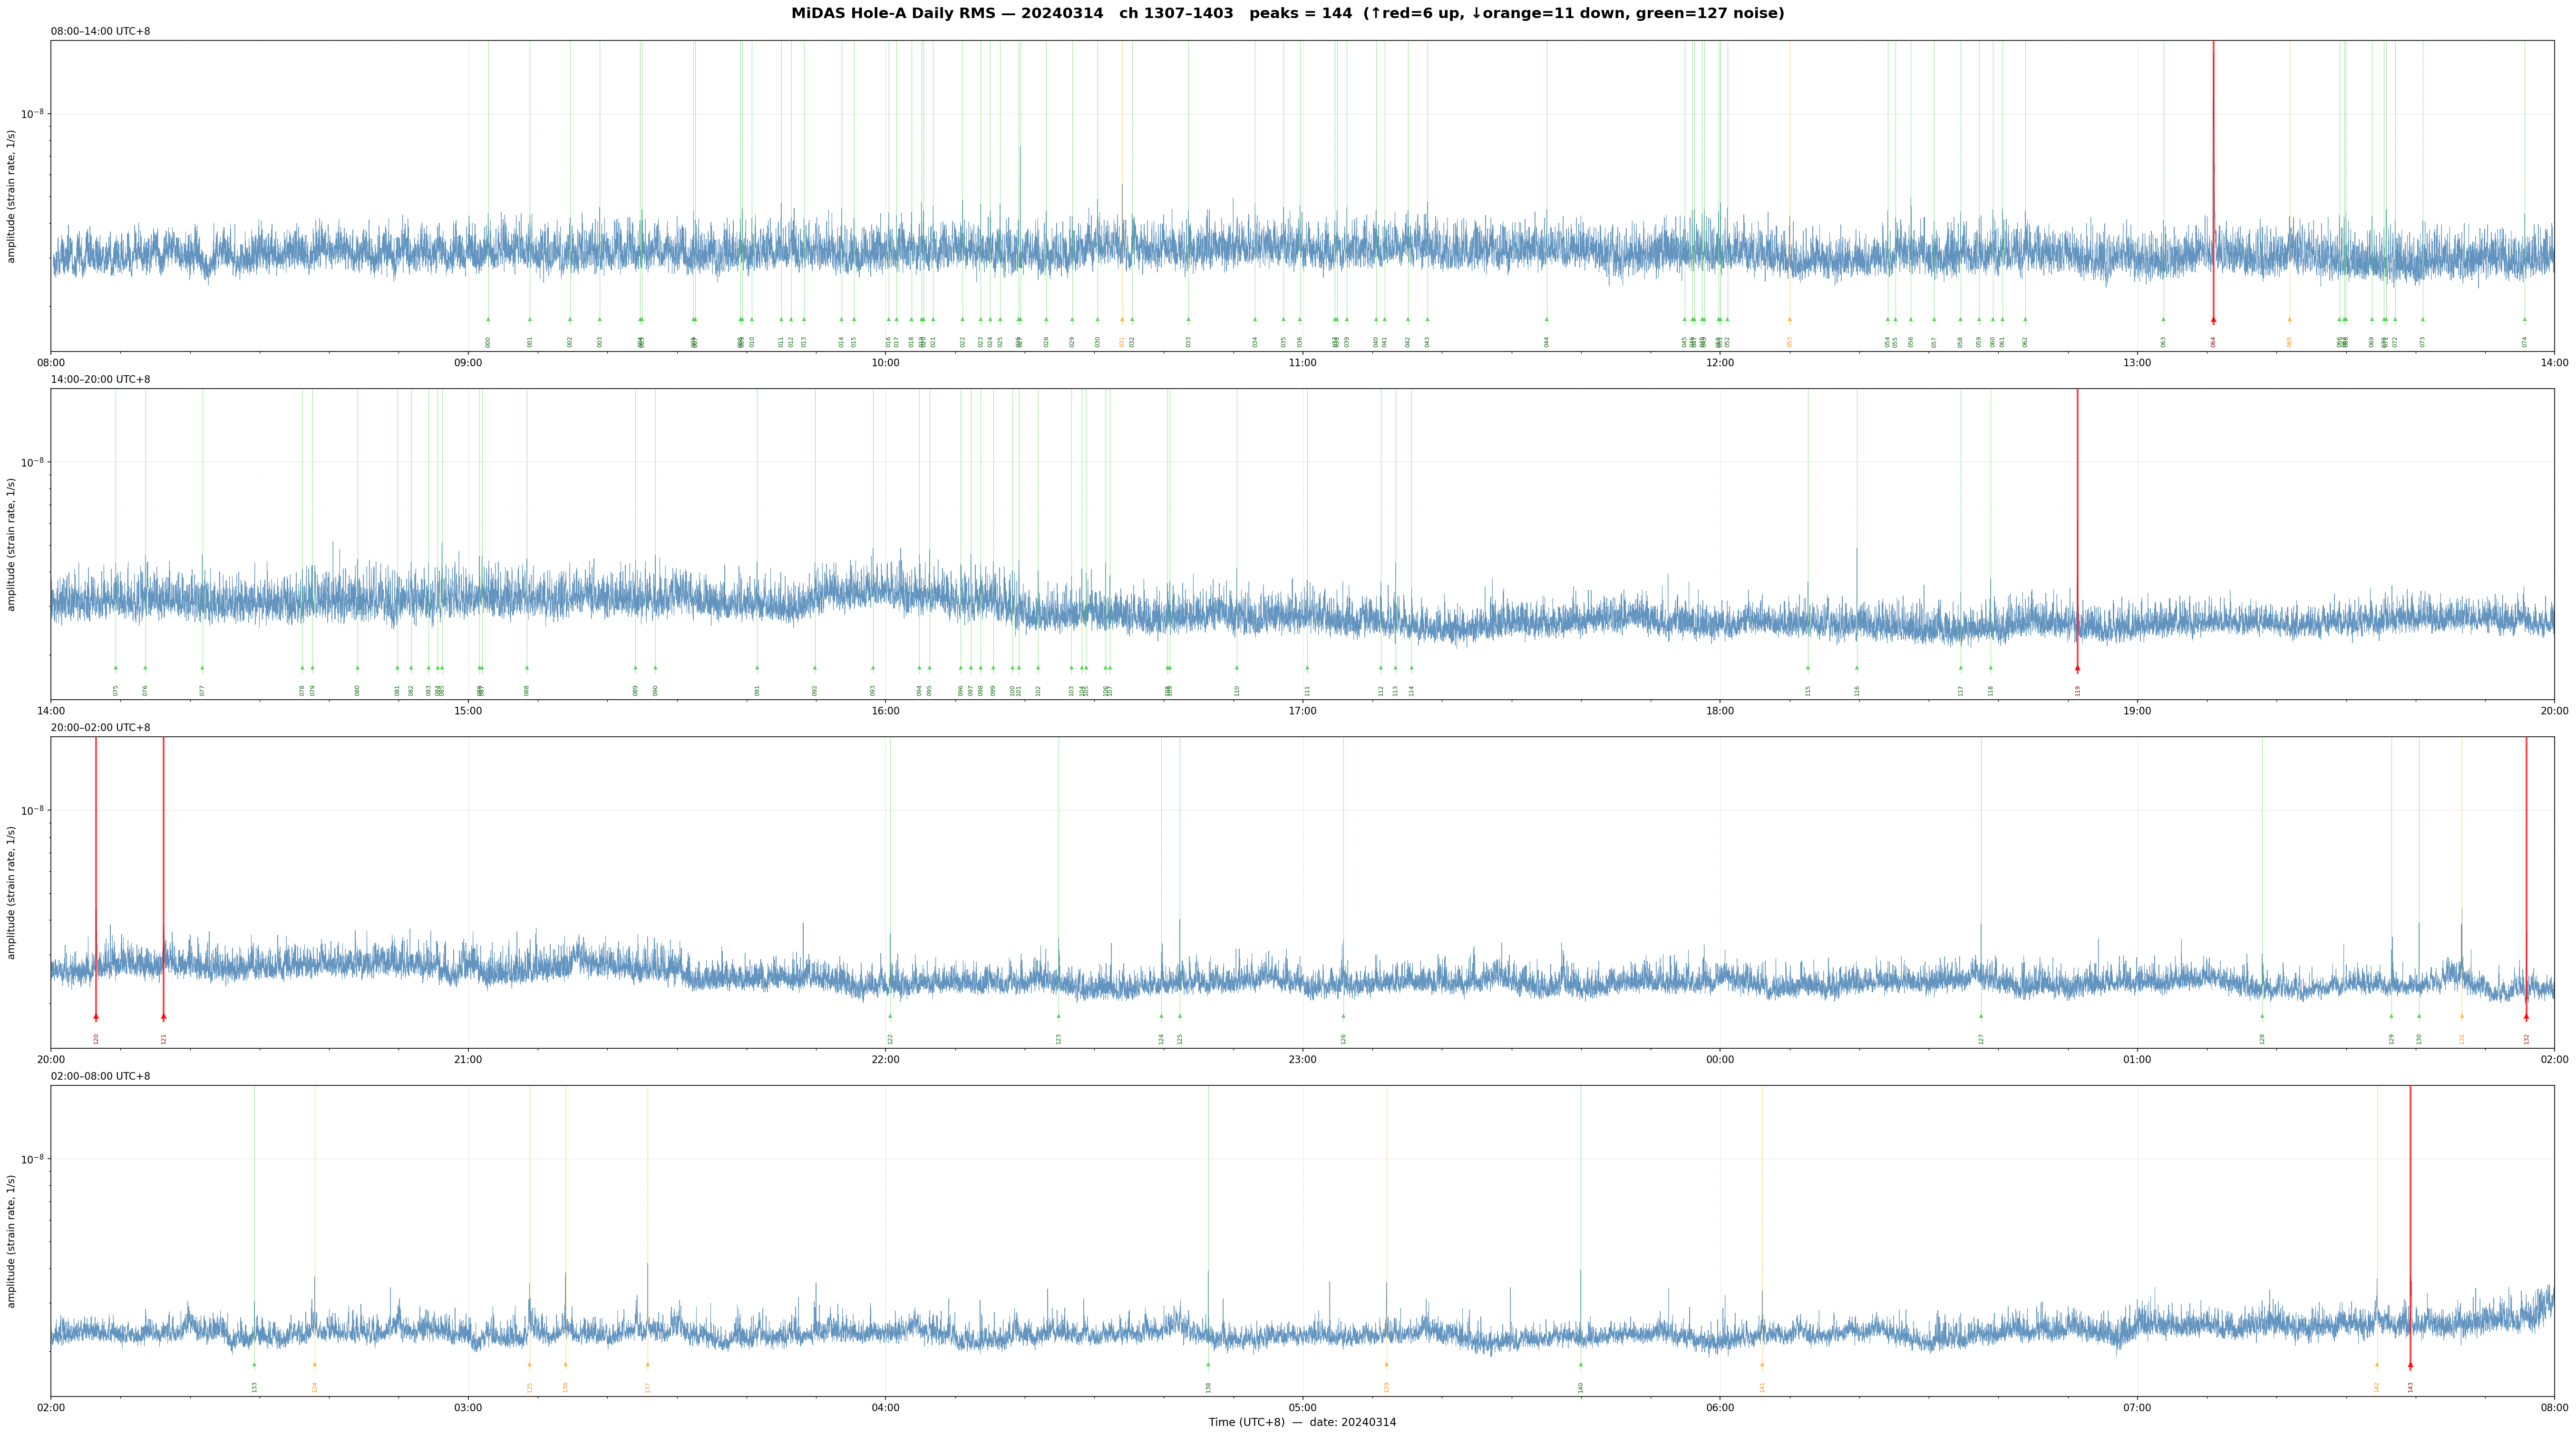Click the orange peak marker labeled 139
The image size is (2576, 1435).
tap(1386, 1364)
